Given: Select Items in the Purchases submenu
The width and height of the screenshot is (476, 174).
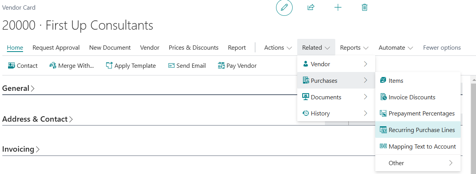Looking at the screenshot, I should 418,80.
